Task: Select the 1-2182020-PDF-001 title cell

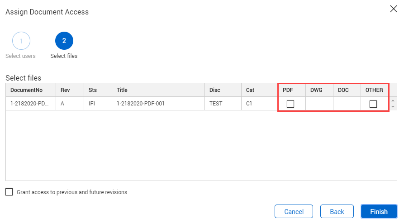Action: point(141,104)
